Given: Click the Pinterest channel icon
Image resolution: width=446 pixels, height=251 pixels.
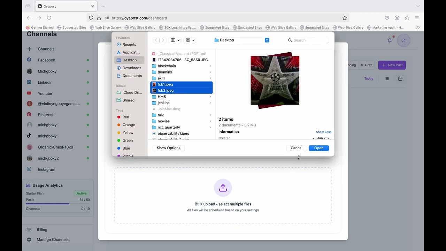Looking at the screenshot, I should [x=29, y=114].
